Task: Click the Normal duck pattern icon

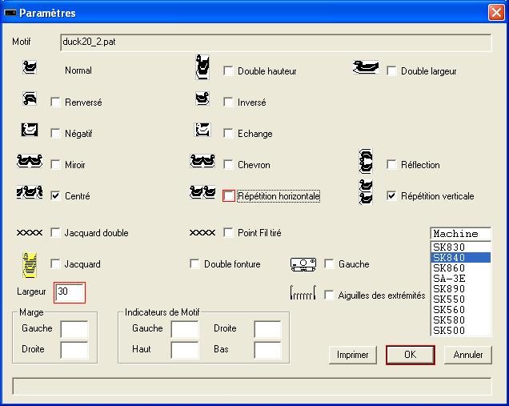Action: [30, 69]
